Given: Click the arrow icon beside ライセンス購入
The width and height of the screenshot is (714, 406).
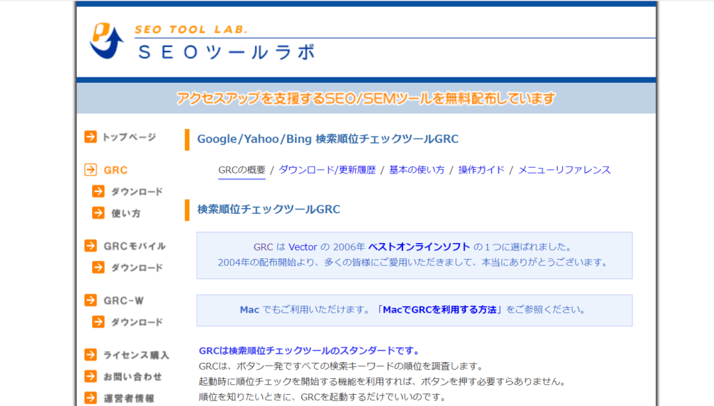Looking at the screenshot, I should pos(91,354).
